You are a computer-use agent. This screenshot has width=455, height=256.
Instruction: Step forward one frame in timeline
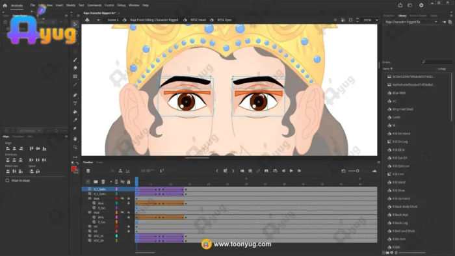point(299,171)
